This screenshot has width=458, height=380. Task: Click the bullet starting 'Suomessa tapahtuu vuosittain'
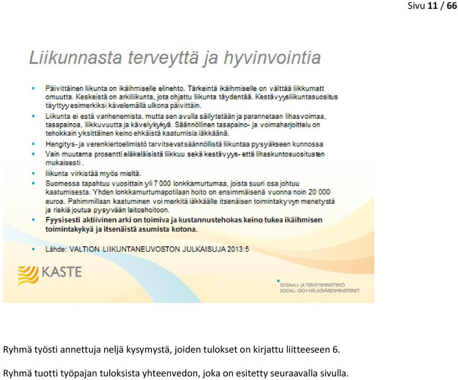[x=190, y=197]
